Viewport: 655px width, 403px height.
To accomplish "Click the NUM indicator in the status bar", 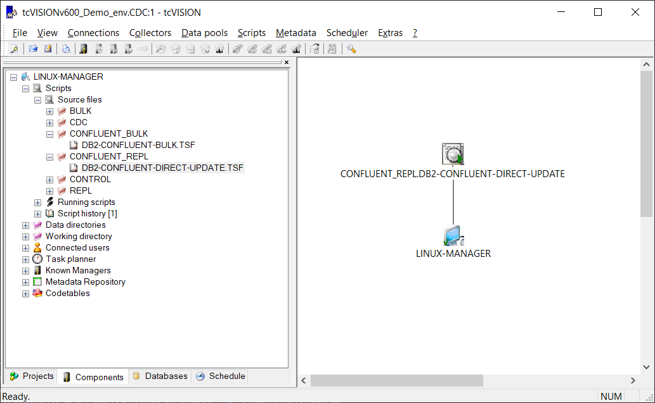I will [611, 396].
